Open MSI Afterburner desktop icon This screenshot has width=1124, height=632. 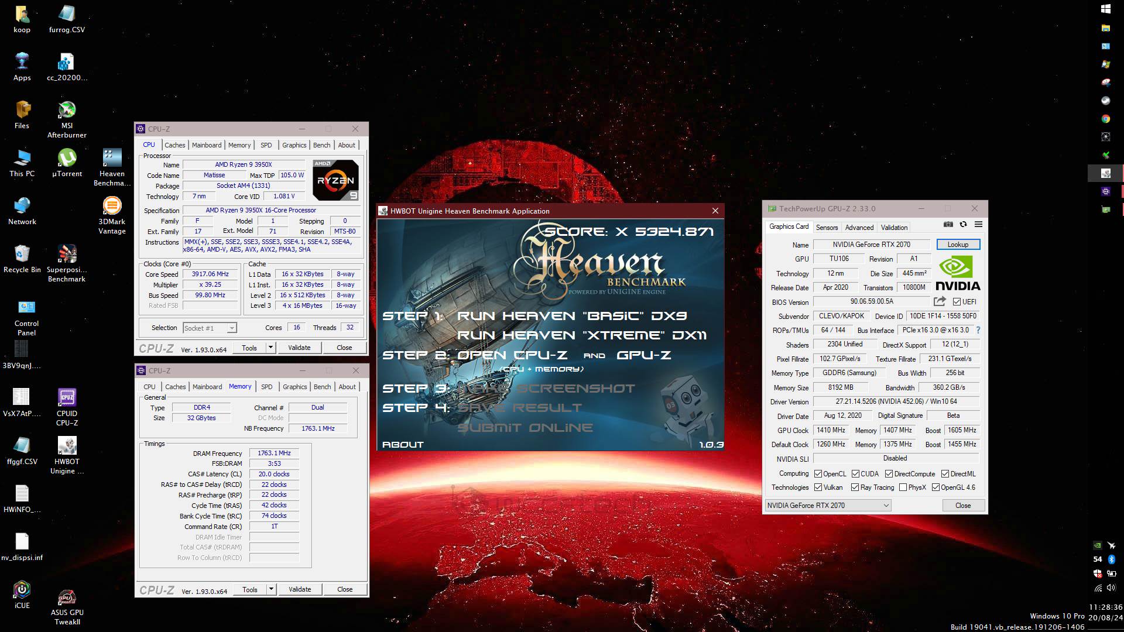pos(67,120)
